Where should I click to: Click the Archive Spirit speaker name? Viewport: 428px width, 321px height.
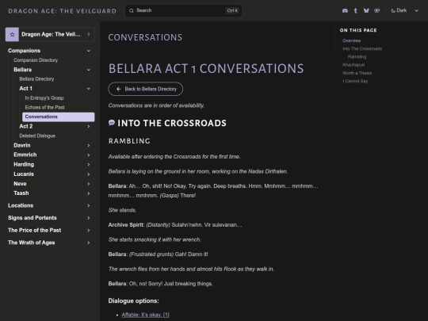(x=126, y=225)
